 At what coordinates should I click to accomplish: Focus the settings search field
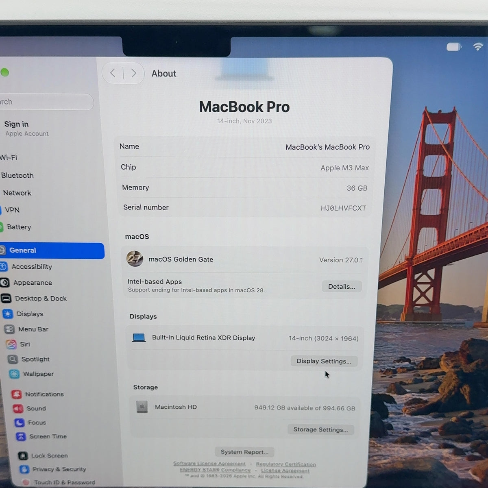[x=46, y=102]
